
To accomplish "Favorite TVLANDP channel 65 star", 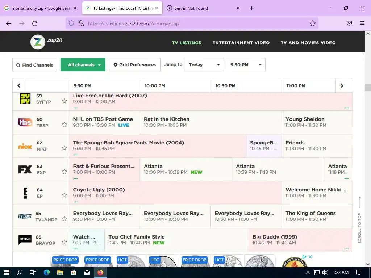I will click(64, 219).
